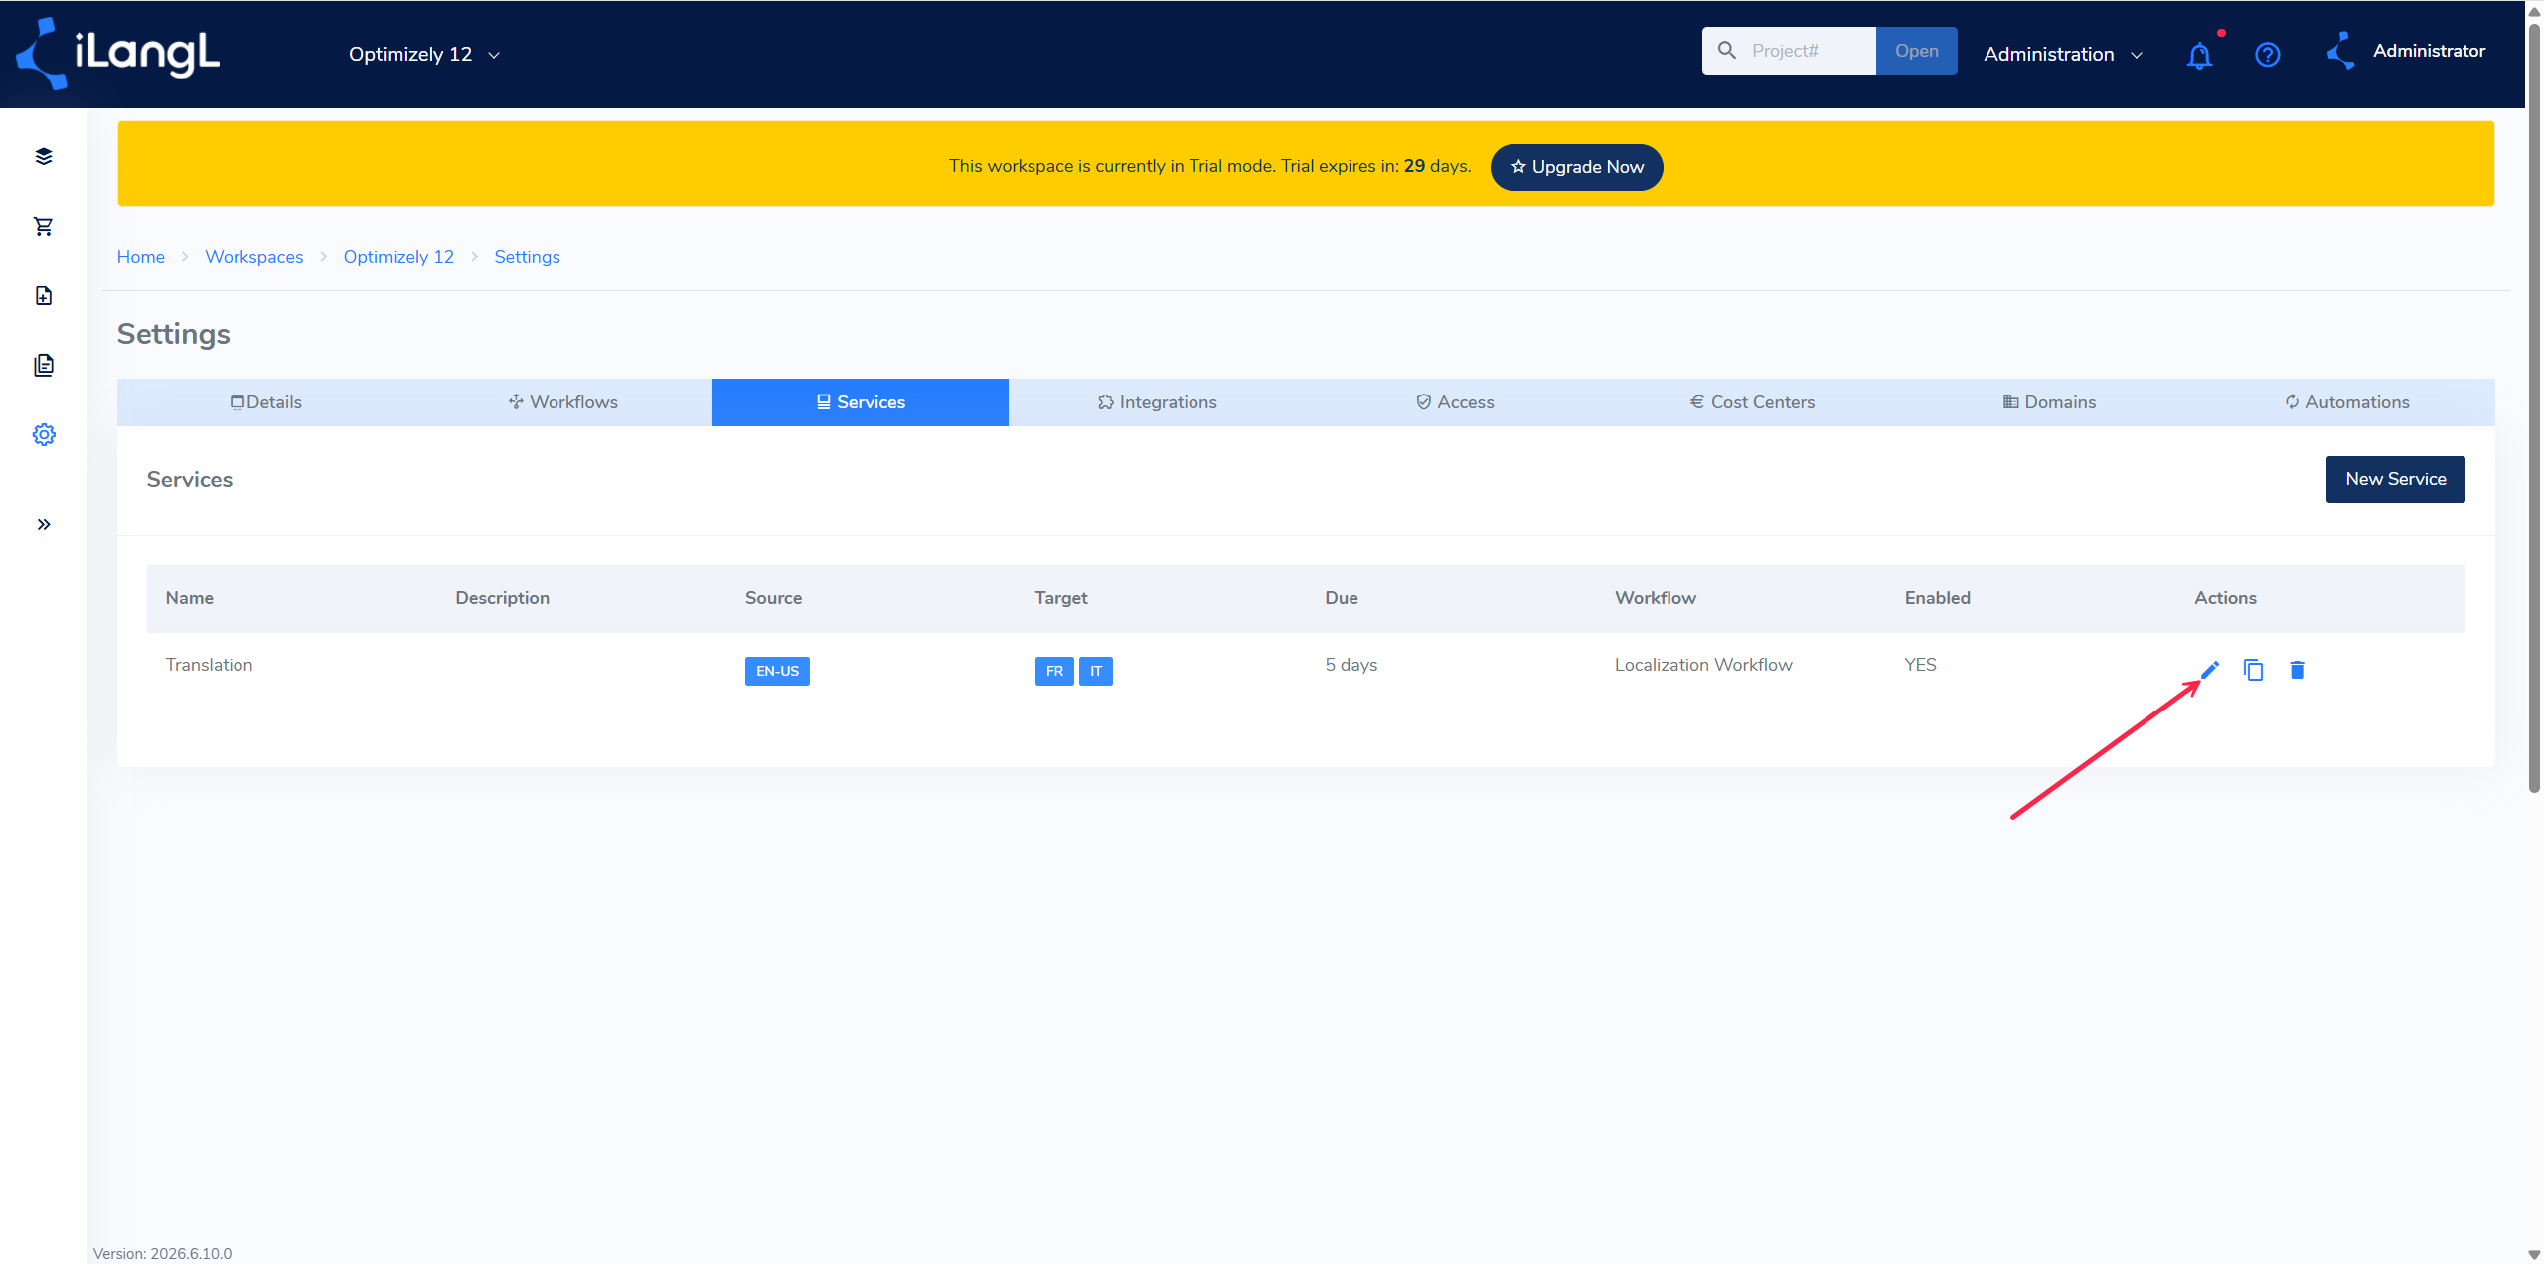Switch to the Integrations tab
The width and height of the screenshot is (2544, 1264).
[x=1157, y=402]
